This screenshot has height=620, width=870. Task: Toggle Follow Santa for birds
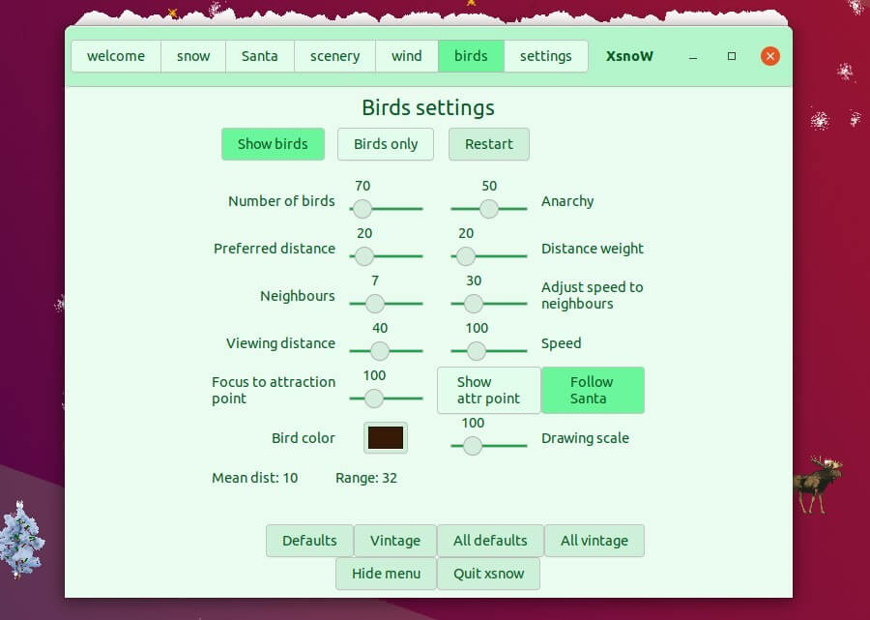click(x=593, y=390)
